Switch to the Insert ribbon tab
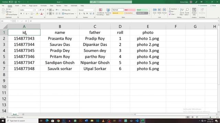This screenshot has height=123, width=220. [17, 5]
